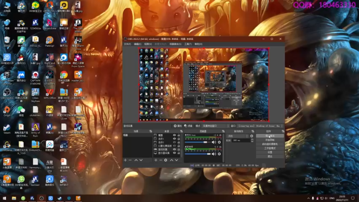This screenshot has height=202, width=359.
Task: Adjust Desktop Audio volume slider
Action: pos(197,154)
